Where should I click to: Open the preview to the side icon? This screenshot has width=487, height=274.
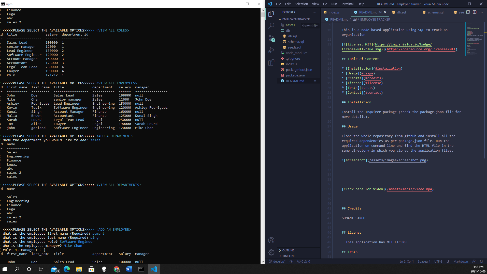[x=468, y=12]
